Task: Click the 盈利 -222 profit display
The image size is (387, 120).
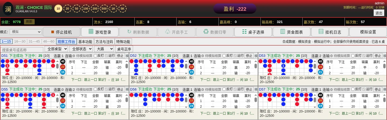Action: point(235,9)
